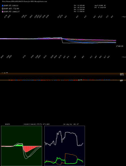Click the chart title mentioning MunafaSutra.com
The image size is (126, 166).
pyautogui.click(x=24, y=2)
